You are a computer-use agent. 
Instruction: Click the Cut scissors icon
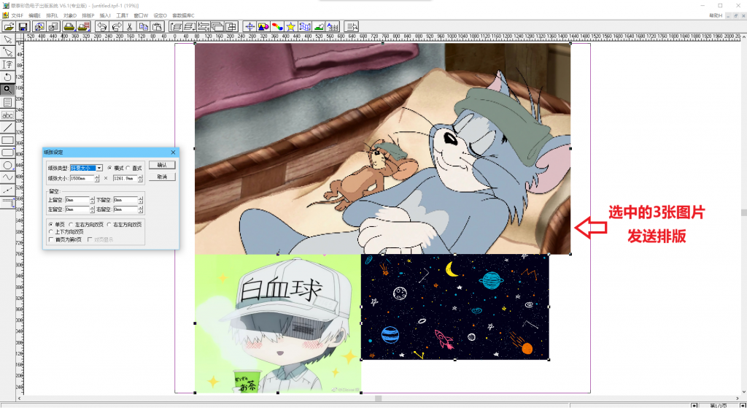[129, 27]
